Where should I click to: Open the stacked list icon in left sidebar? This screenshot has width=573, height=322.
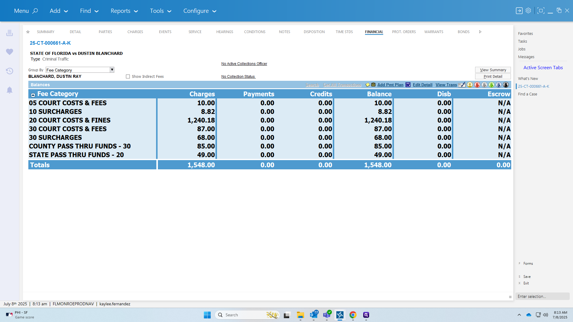(10, 33)
